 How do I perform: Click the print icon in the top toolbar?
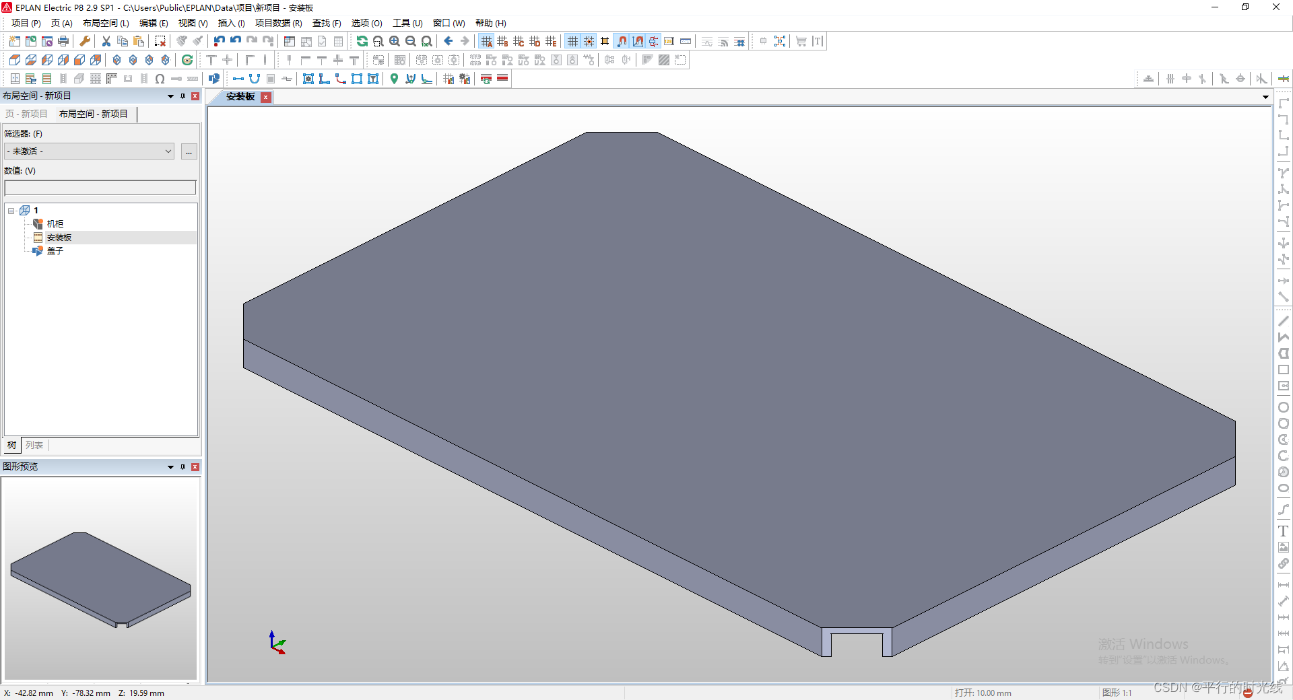(x=63, y=41)
